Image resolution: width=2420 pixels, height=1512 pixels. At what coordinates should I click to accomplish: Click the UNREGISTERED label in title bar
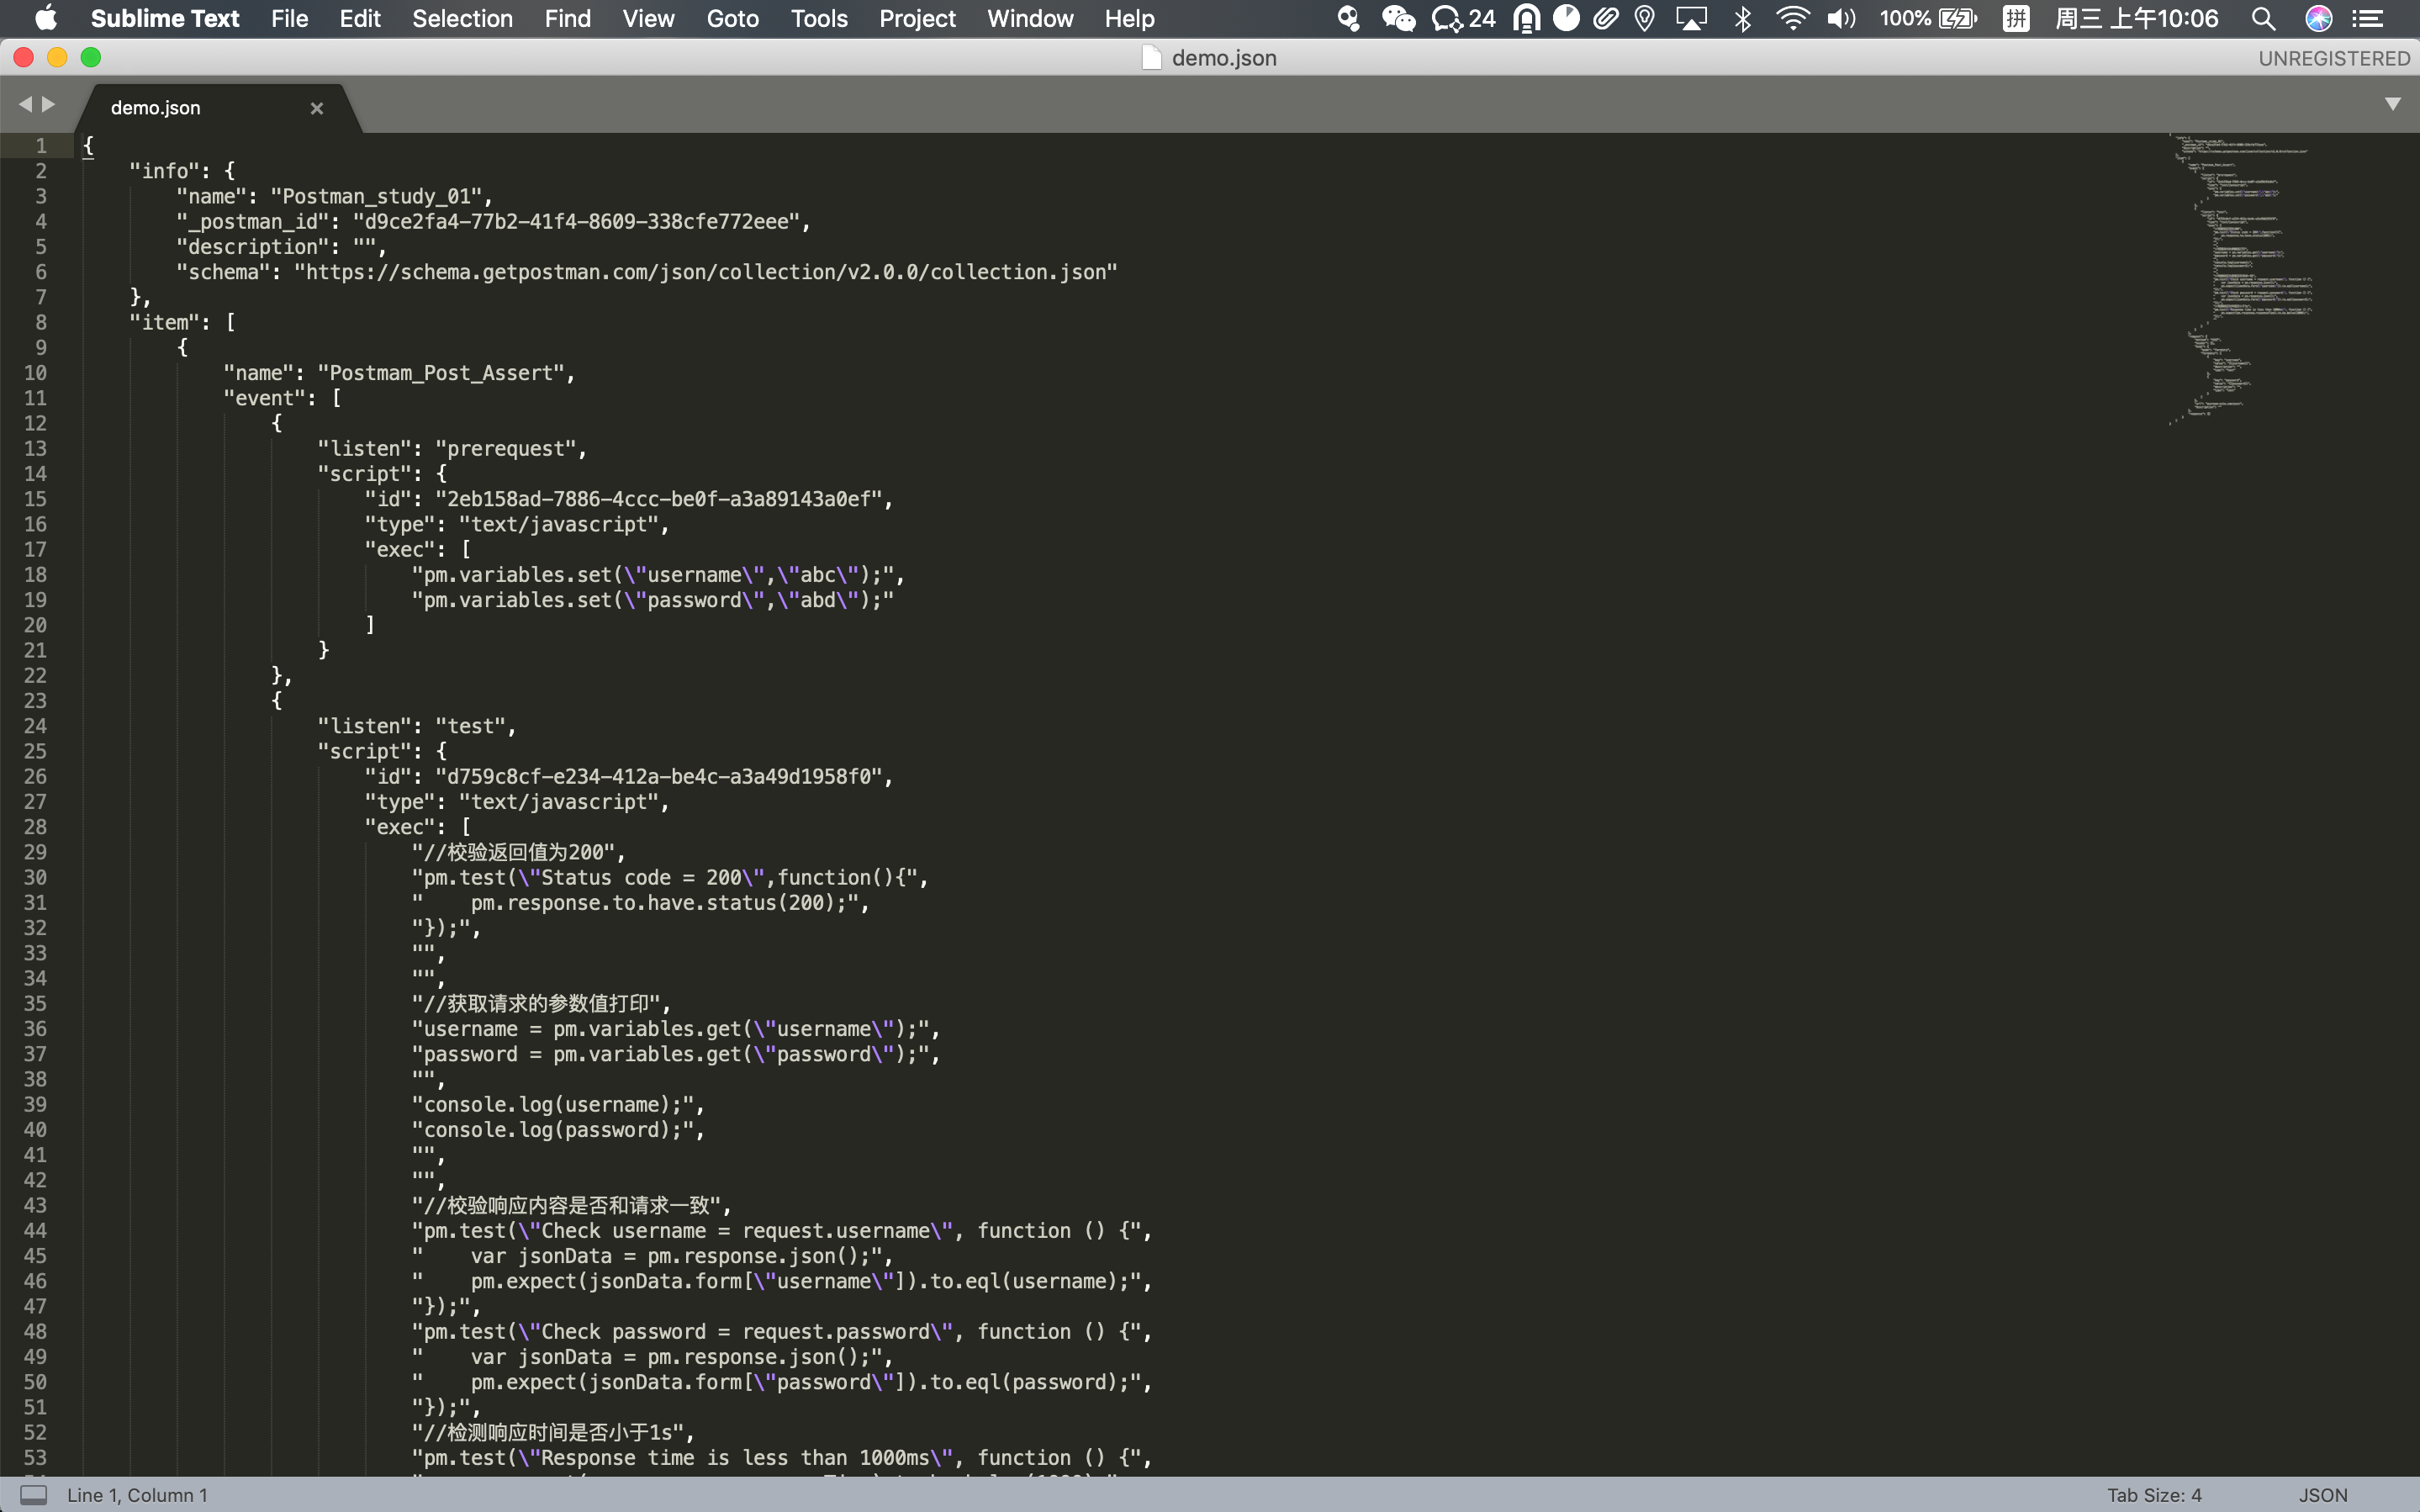pyautogui.click(x=2334, y=58)
